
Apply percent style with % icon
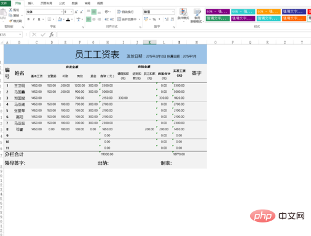[154, 19]
